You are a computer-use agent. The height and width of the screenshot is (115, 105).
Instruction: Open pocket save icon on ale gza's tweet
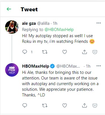click(95, 52)
